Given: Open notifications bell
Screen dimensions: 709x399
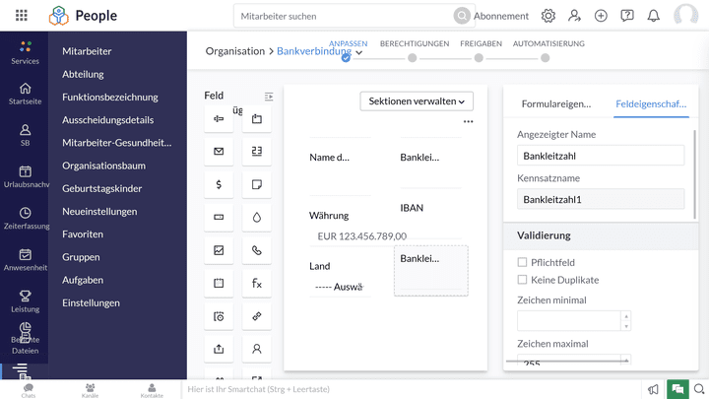Looking at the screenshot, I should coord(653,16).
